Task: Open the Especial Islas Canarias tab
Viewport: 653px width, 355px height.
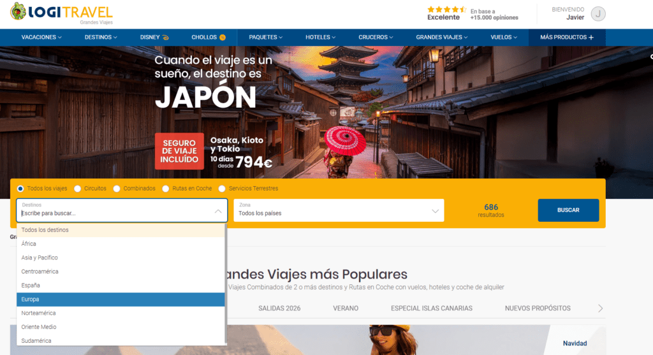Action: tap(432, 308)
